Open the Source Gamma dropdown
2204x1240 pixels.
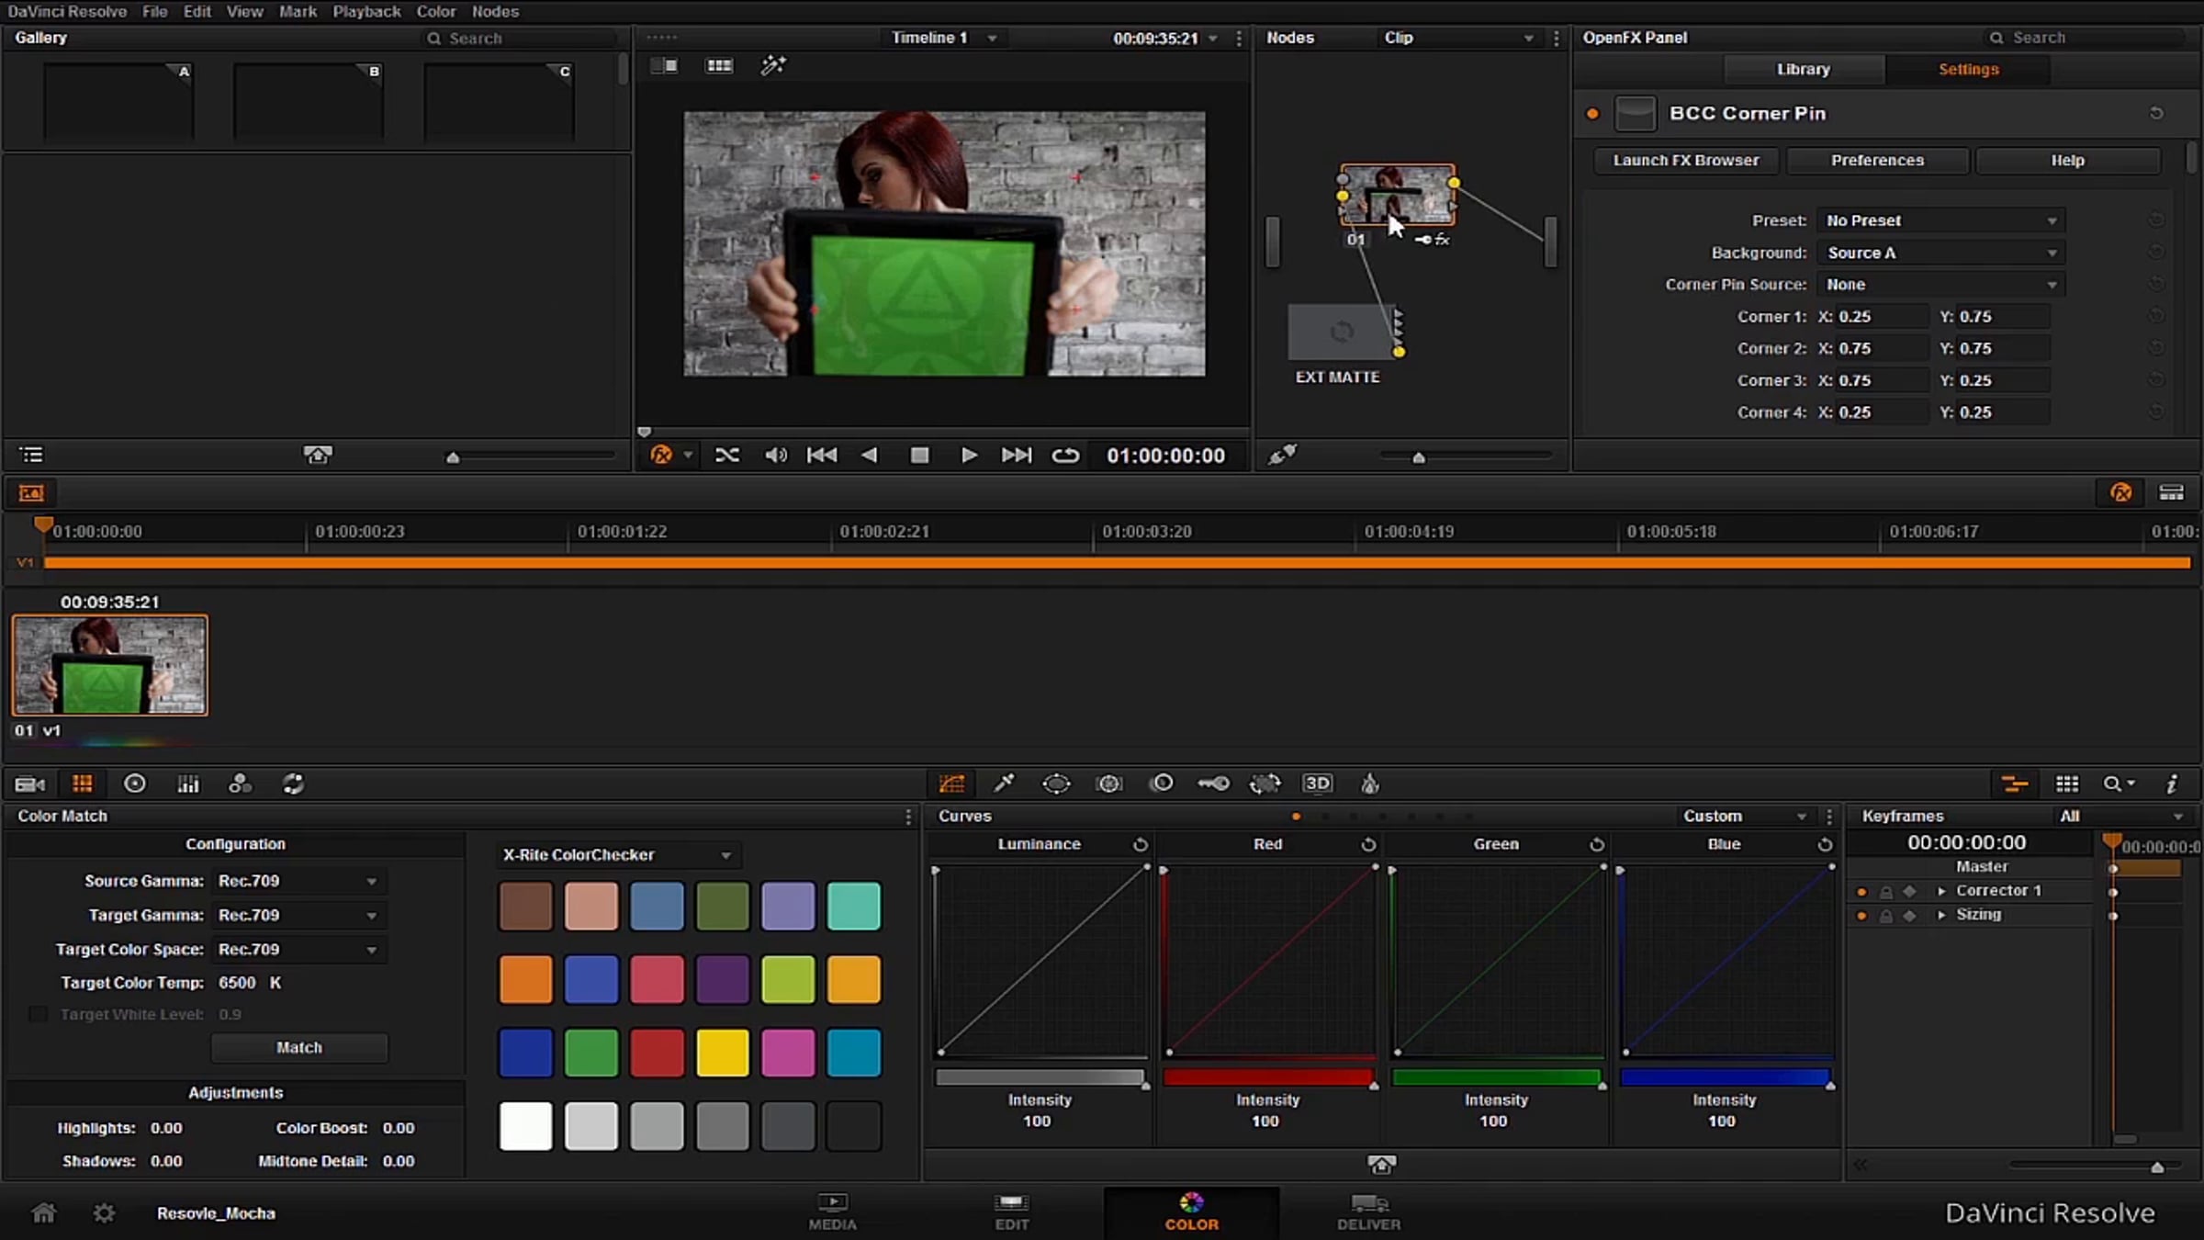click(x=298, y=881)
